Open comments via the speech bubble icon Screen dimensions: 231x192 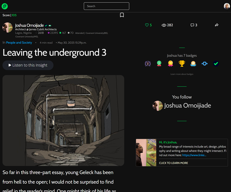(192, 25)
